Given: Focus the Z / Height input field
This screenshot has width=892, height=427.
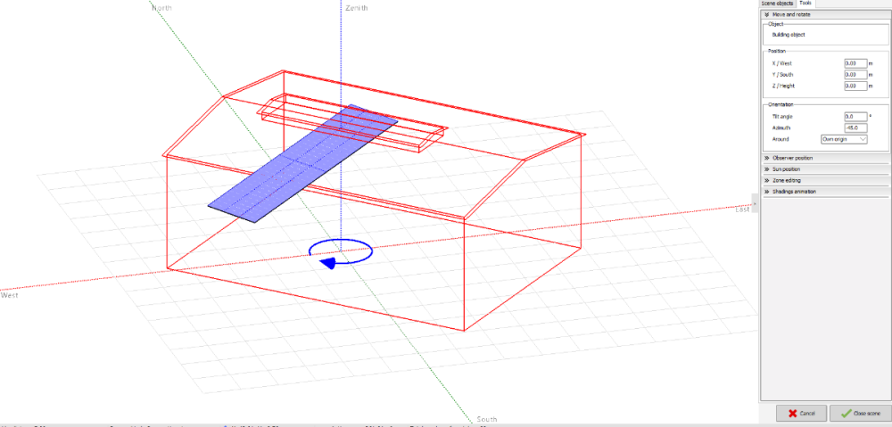Looking at the screenshot, I should click(855, 86).
